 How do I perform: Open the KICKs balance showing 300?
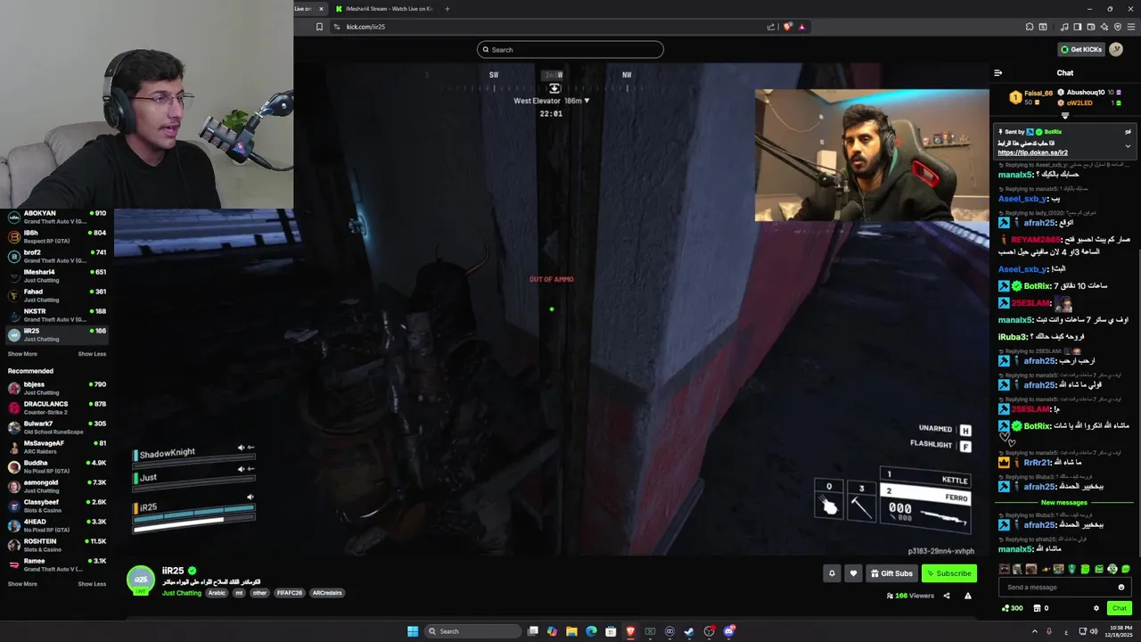[1013, 608]
